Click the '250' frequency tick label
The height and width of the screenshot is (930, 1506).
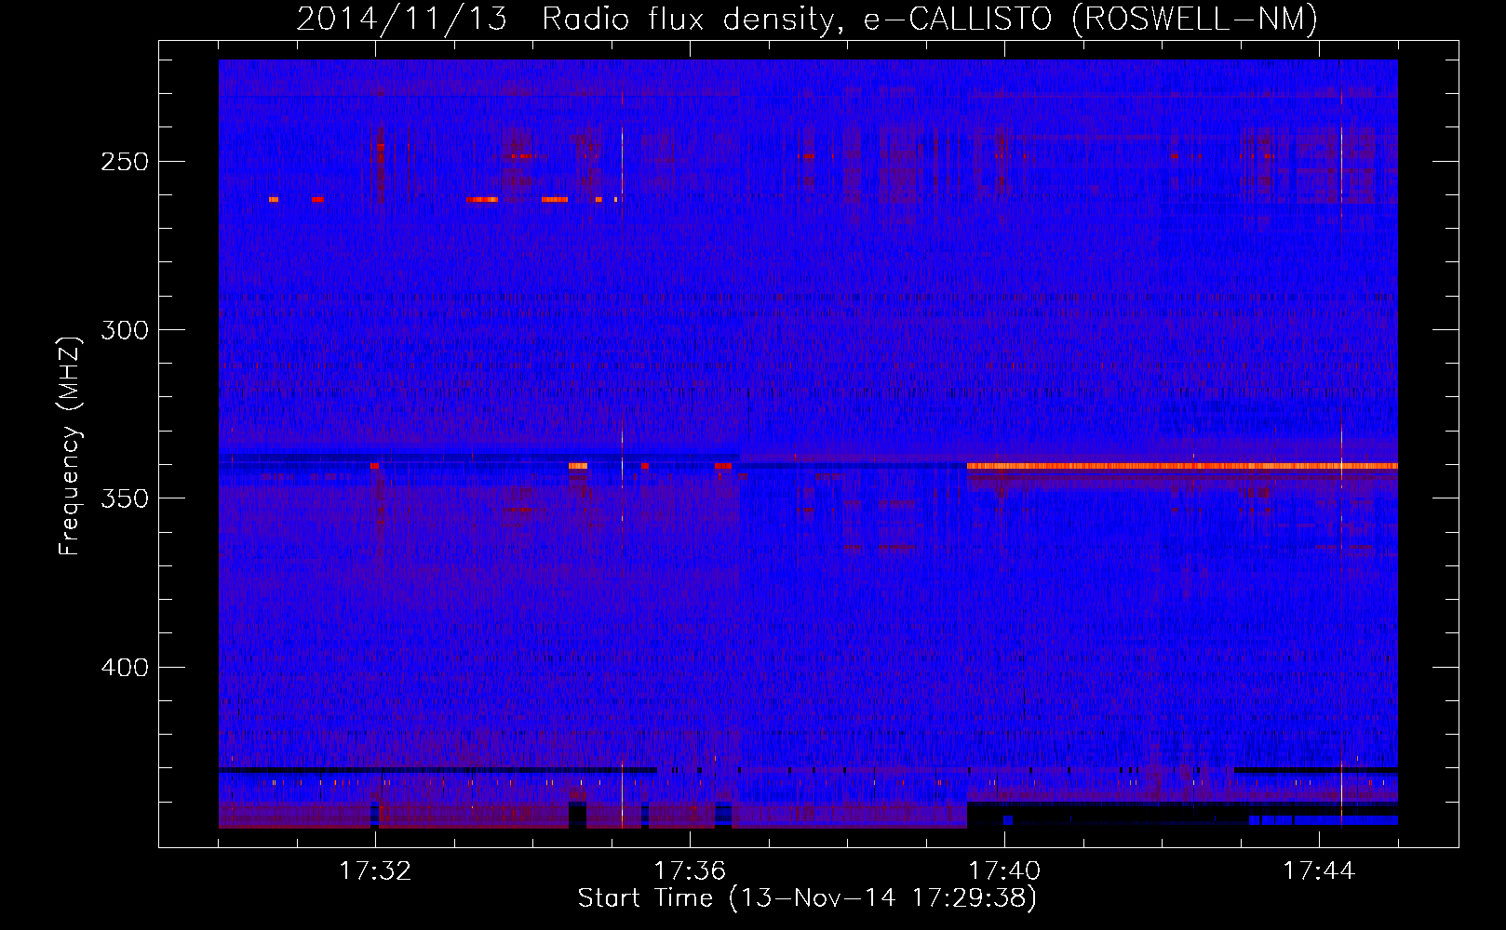point(125,162)
